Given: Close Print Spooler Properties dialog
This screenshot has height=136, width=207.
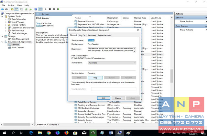Looking at the screenshot, I should click(x=138, y=30).
